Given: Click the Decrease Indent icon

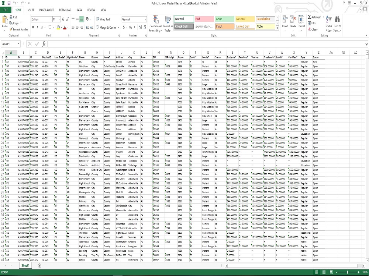Looking at the screenshot, I should [87, 28].
